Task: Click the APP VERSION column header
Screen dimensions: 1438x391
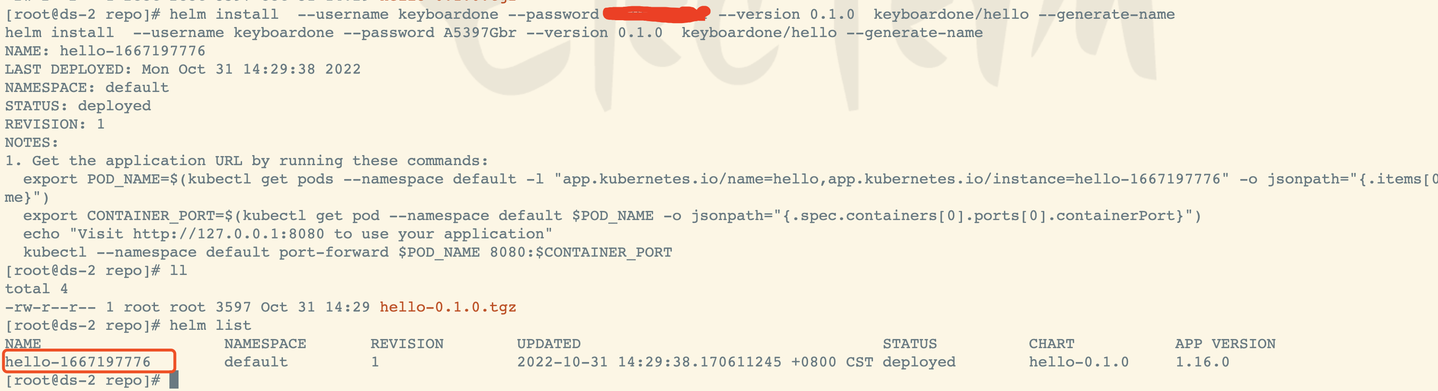Action: tap(1225, 344)
